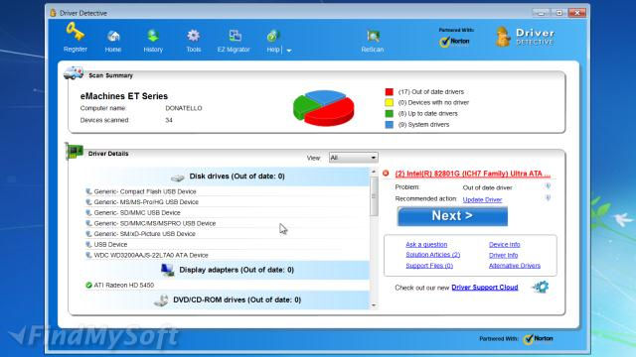Click yellow Devices with no driver swatch

point(389,103)
